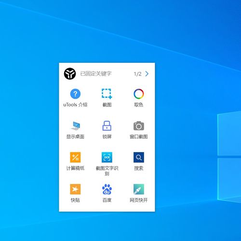
Task: Click the 截图文字识别 text label
Action: click(x=107, y=171)
